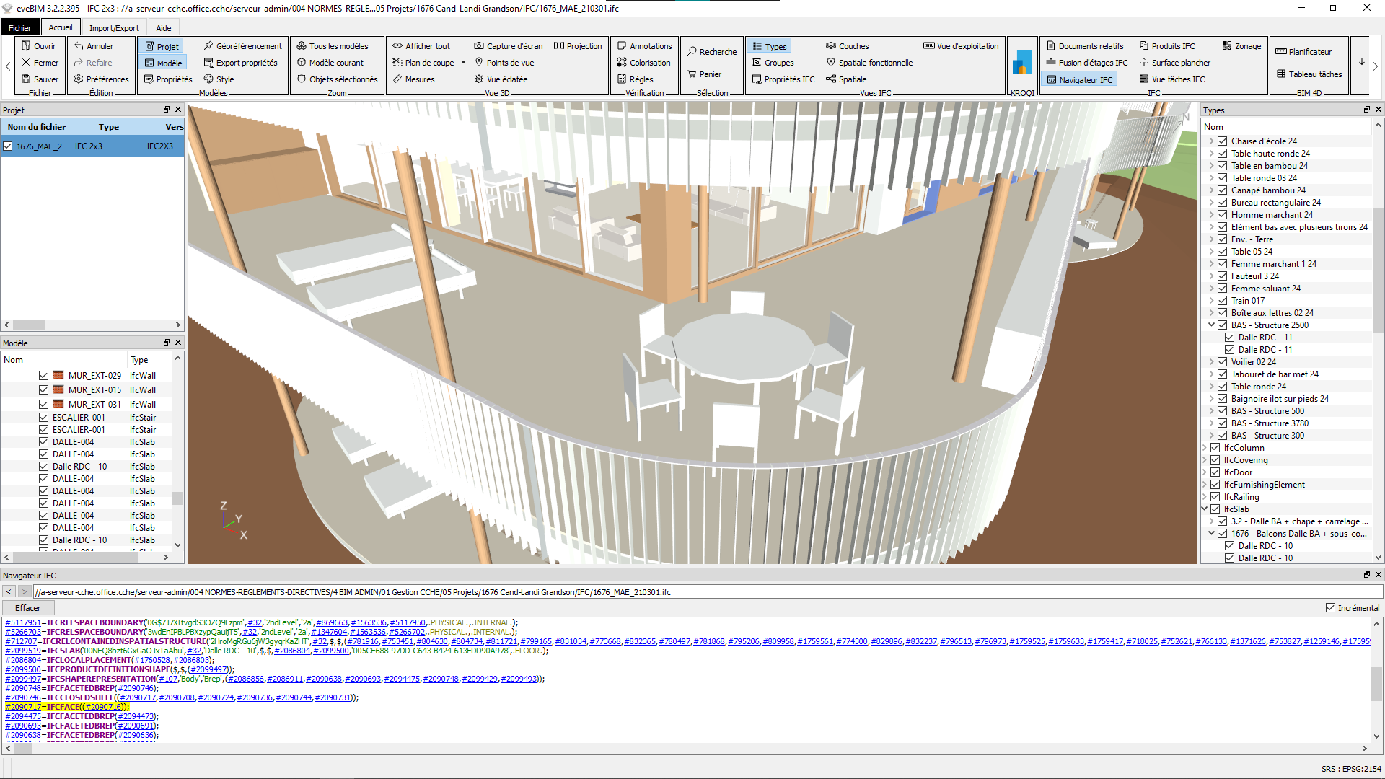1385x779 pixels.
Task: Uncheck IfcColumn type checkbox
Action: pos(1215,448)
